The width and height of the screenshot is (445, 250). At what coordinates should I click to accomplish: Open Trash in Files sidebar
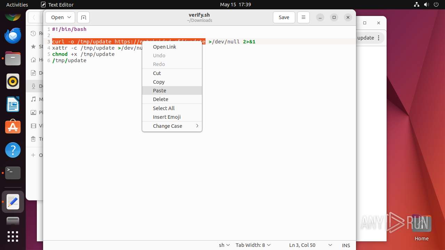point(35,139)
